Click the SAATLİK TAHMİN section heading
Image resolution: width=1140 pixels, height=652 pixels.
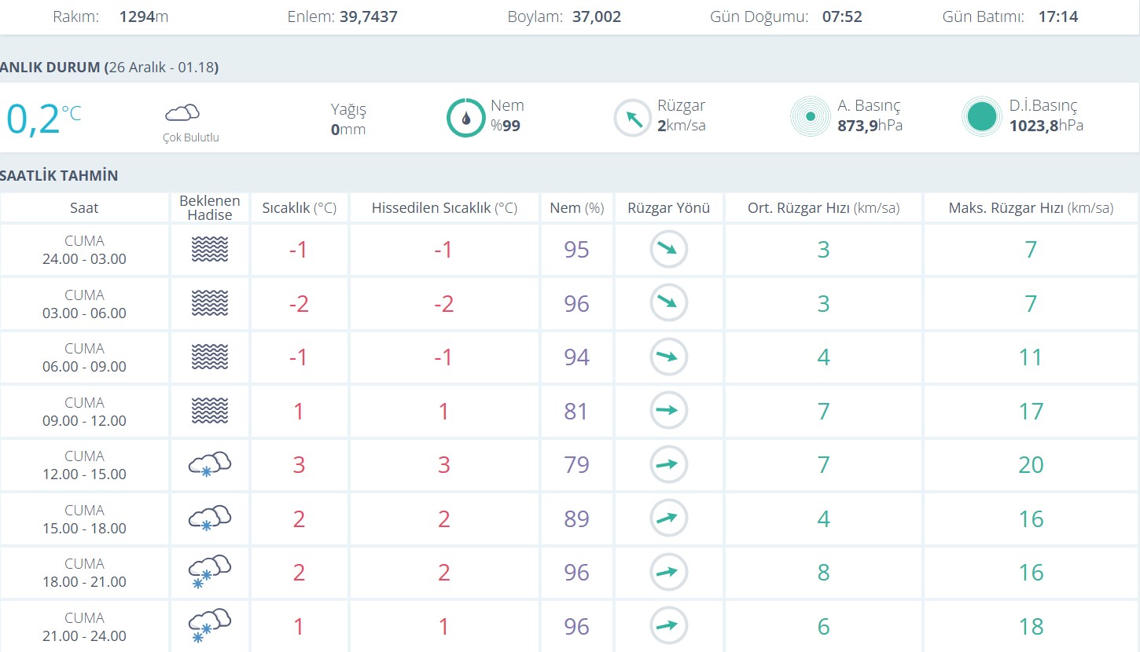click(59, 175)
